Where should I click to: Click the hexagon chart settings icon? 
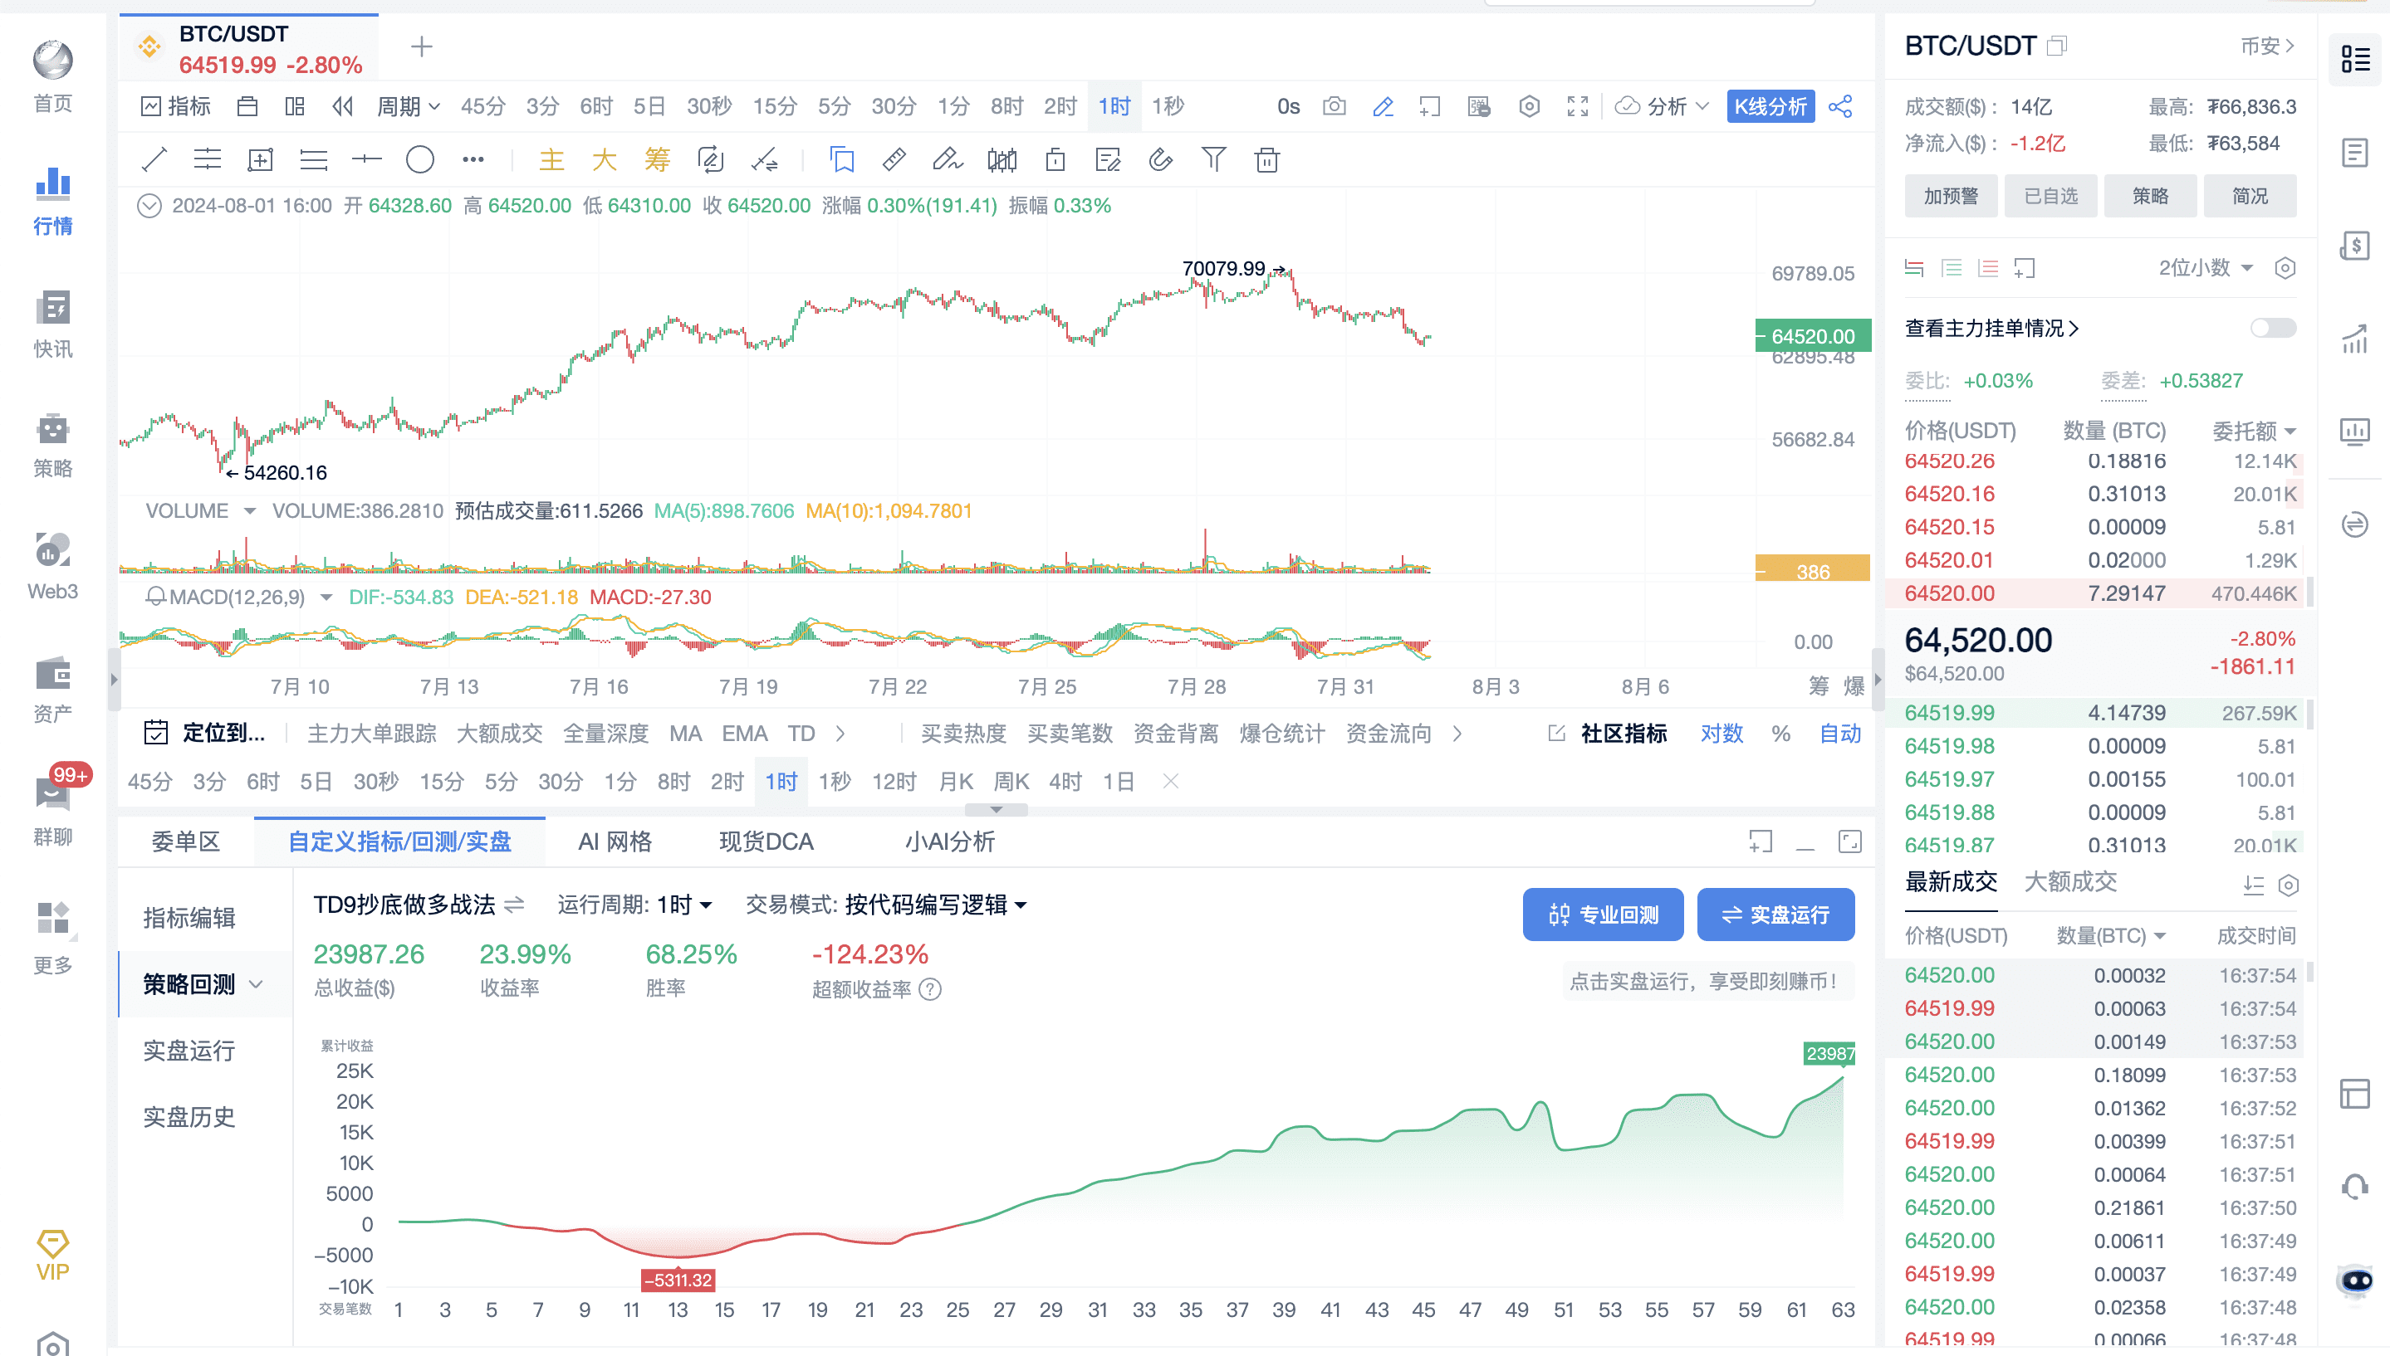pyautogui.click(x=1529, y=106)
